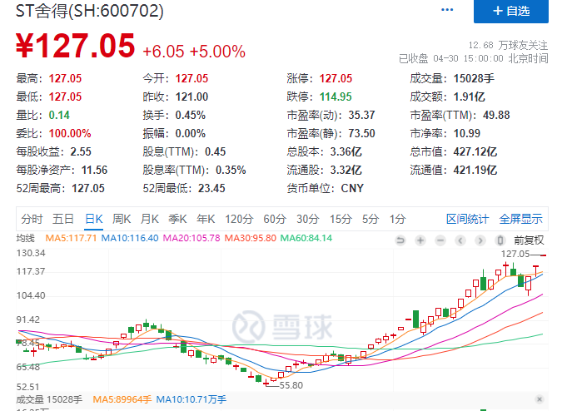Add stock to watchlist via 自选 button
562x411 pixels.
click(511, 12)
